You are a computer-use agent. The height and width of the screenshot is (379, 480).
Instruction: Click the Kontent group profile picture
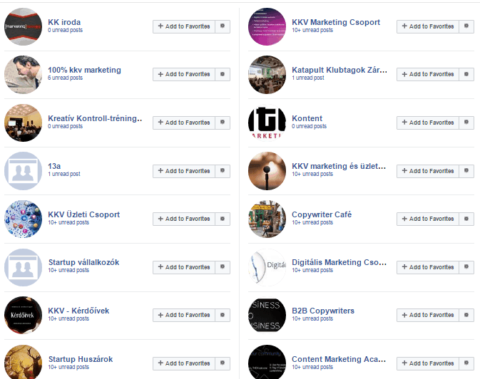(267, 123)
